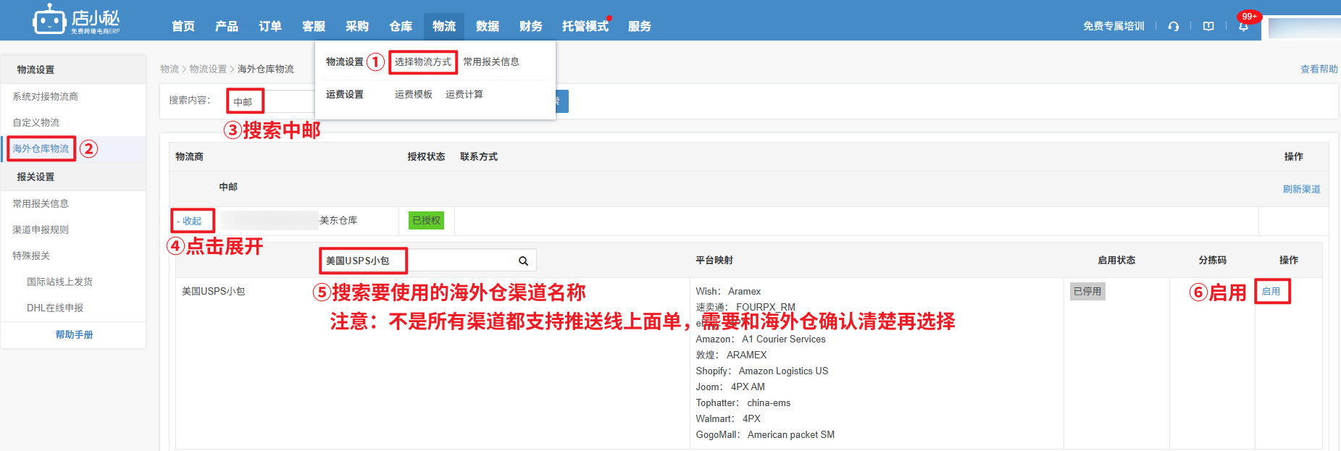Click the 敦煌: ARAMEX mapping line

point(731,355)
